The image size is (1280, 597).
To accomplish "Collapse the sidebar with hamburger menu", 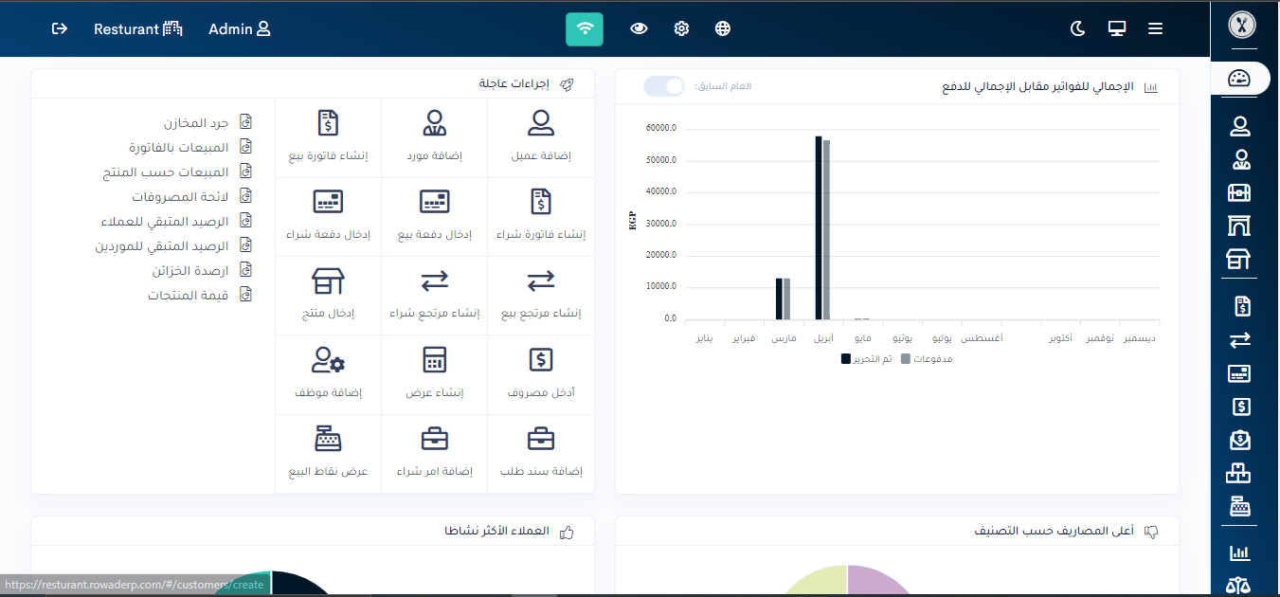I will pyautogui.click(x=1155, y=28).
